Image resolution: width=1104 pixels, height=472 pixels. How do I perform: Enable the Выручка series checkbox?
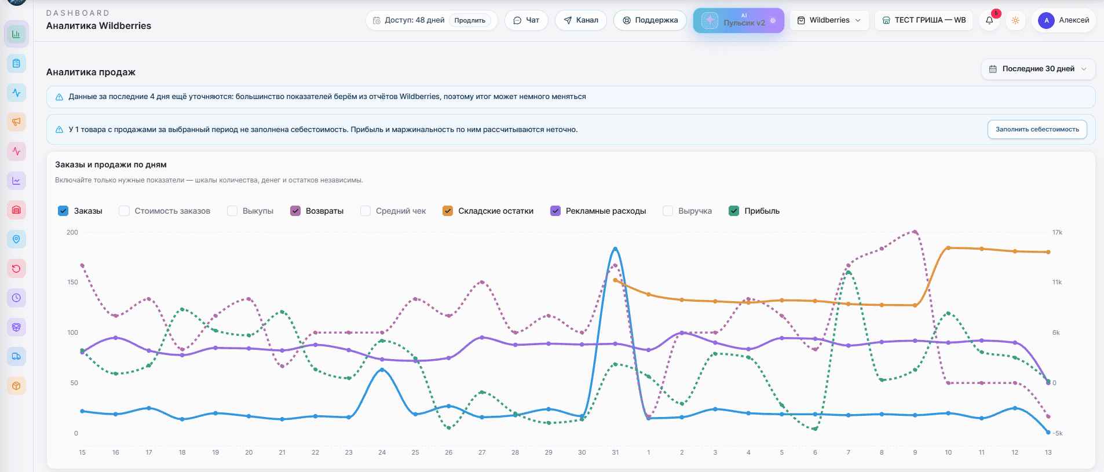[x=668, y=211]
